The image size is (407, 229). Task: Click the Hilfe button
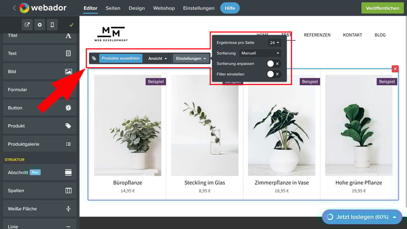[x=230, y=8]
